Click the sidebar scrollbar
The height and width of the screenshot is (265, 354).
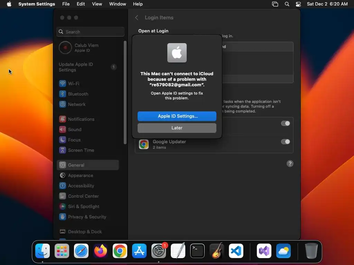[x=125, y=92]
